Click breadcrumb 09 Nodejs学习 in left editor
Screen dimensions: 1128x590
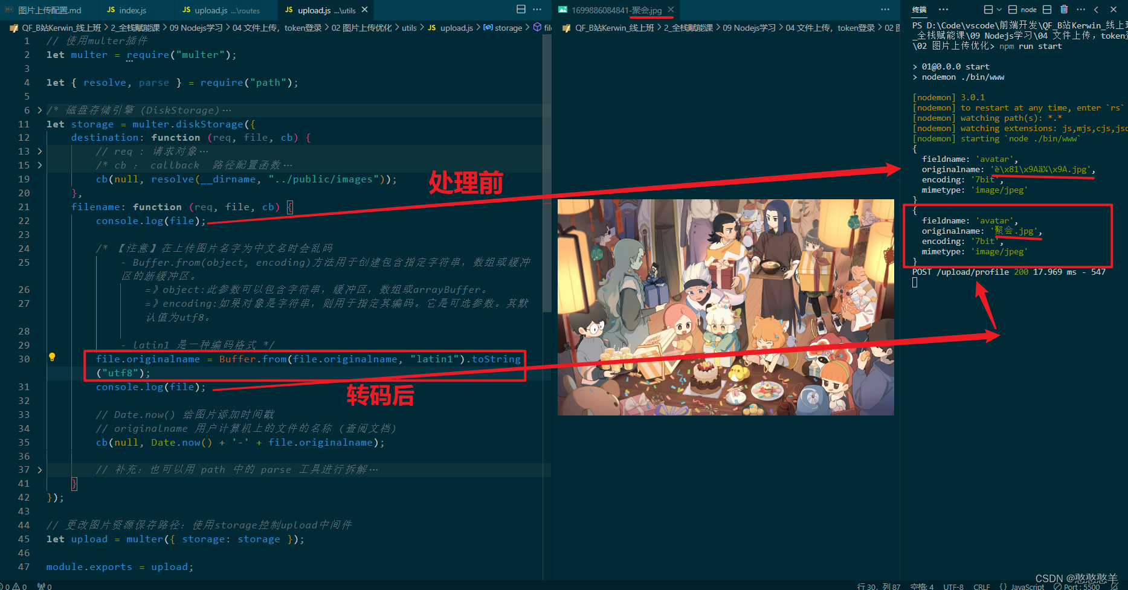196,28
